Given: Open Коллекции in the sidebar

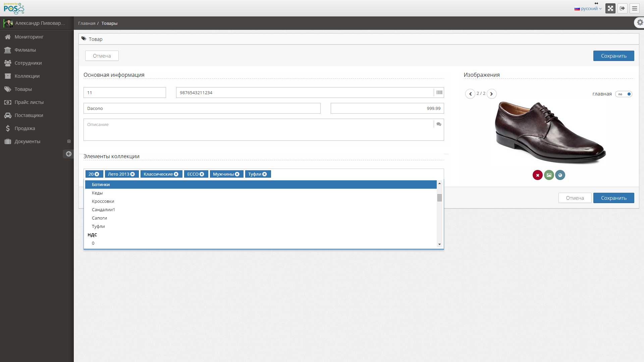Looking at the screenshot, I should coord(27,76).
